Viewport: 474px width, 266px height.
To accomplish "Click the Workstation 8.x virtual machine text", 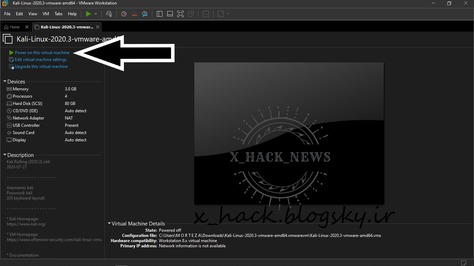I will click(x=188, y=241).
